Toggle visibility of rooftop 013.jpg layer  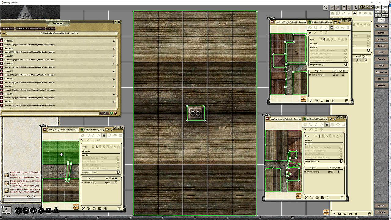(x=334, y=75)
